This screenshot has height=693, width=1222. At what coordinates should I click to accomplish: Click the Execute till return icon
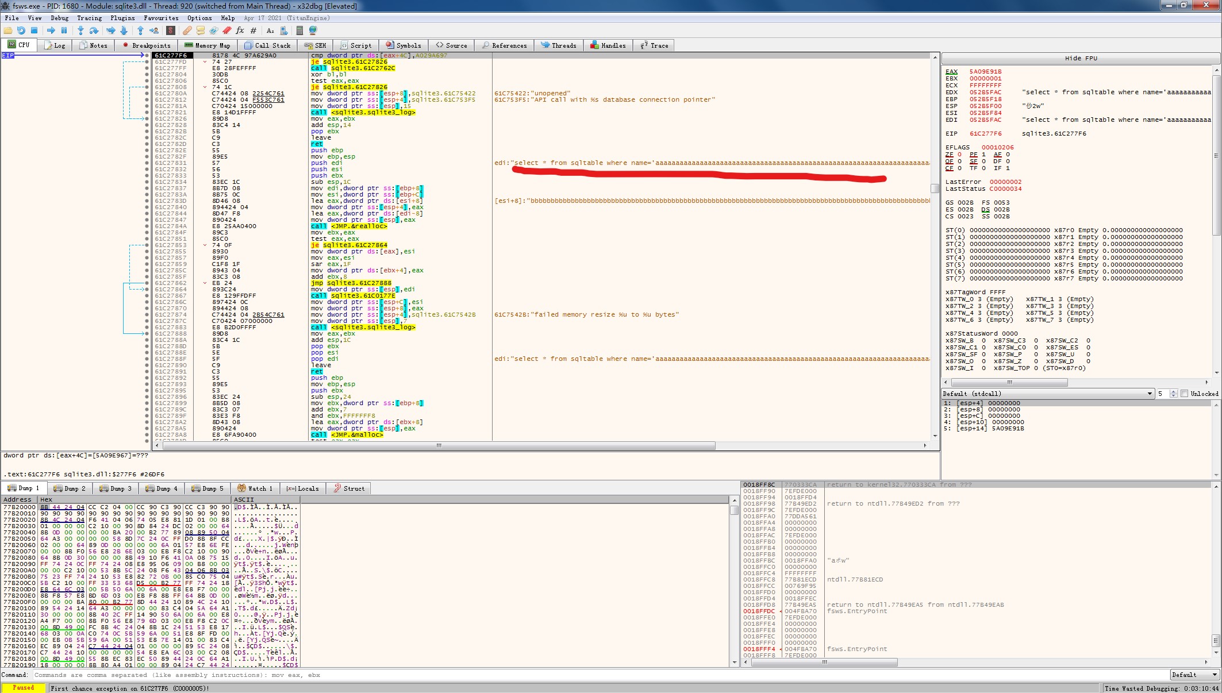140,30
